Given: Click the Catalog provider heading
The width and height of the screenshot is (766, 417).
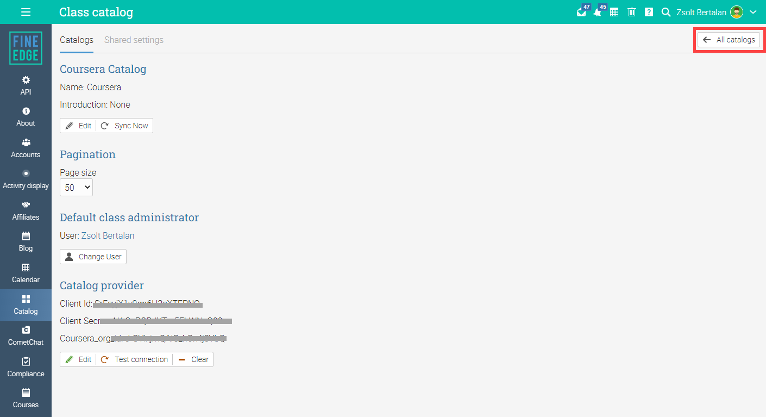Looking at the screenshot, I should pos(102,285).
